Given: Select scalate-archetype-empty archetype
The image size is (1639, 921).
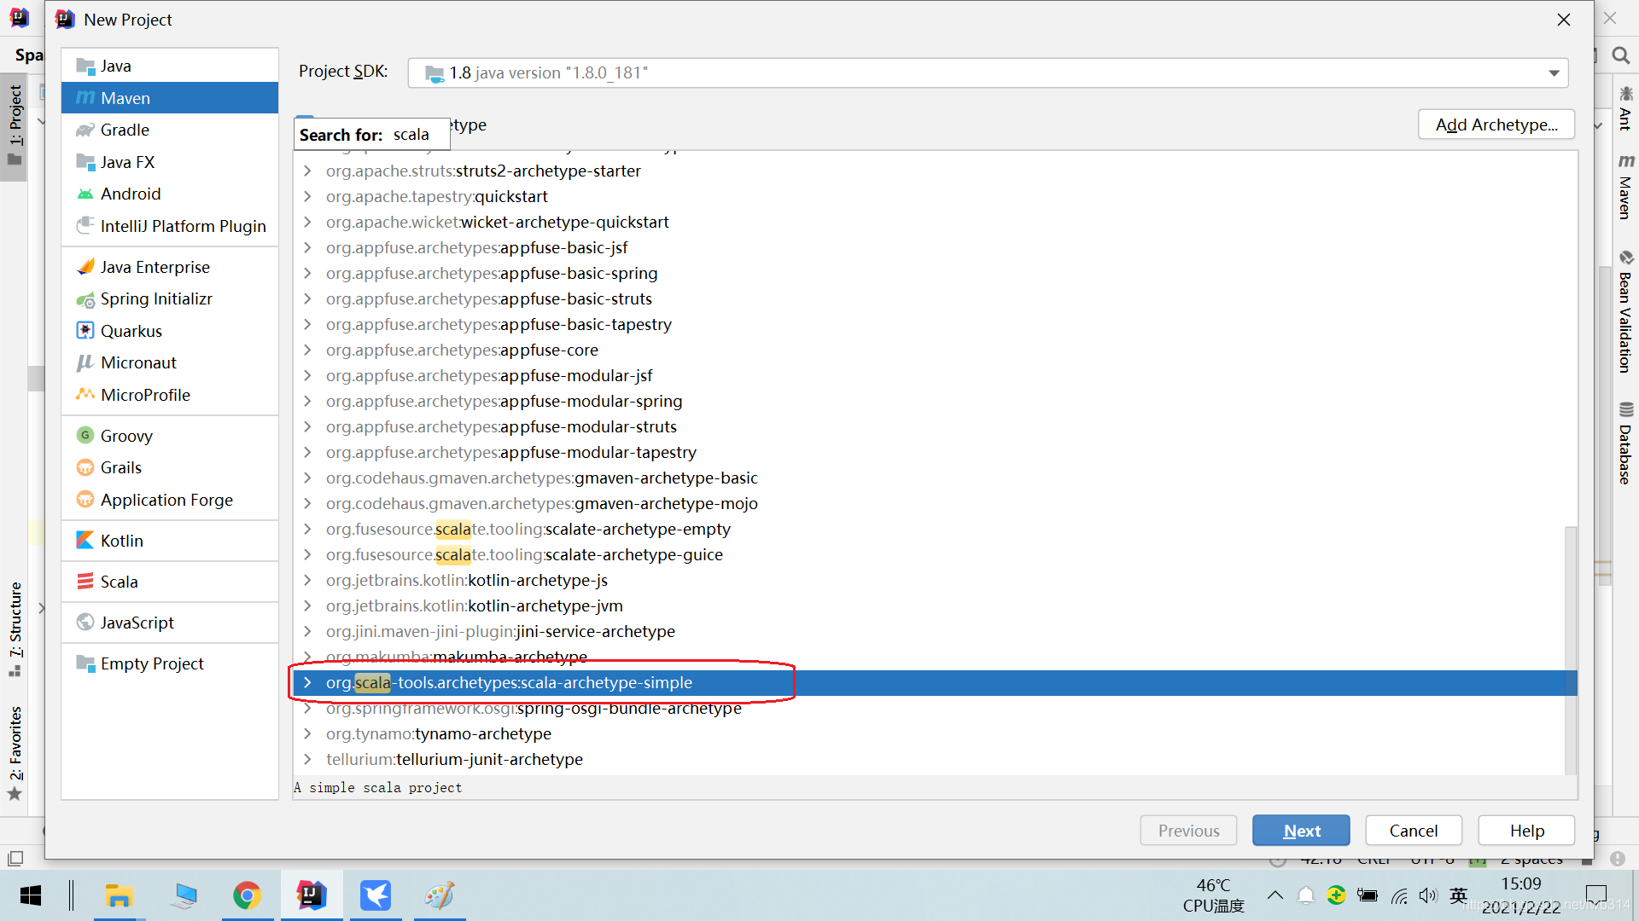Looking at the screenshot, I should click(x=528, y=529).
